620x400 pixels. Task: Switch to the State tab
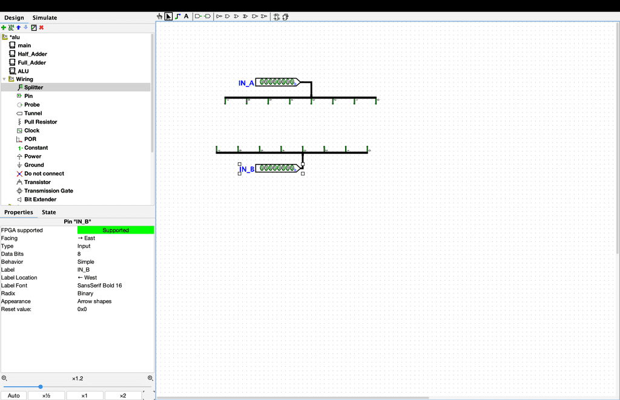click(x=48, y=212)
